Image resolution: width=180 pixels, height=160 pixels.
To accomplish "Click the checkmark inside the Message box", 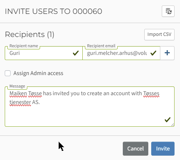I will (x=168, y=120).
